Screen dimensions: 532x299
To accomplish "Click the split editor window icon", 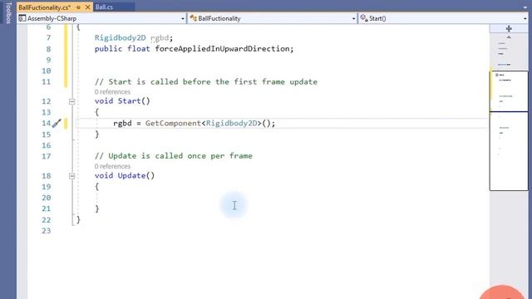I will 509,28.
